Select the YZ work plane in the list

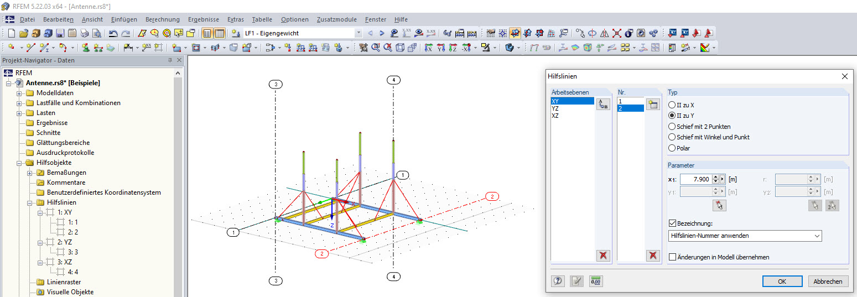572,109
